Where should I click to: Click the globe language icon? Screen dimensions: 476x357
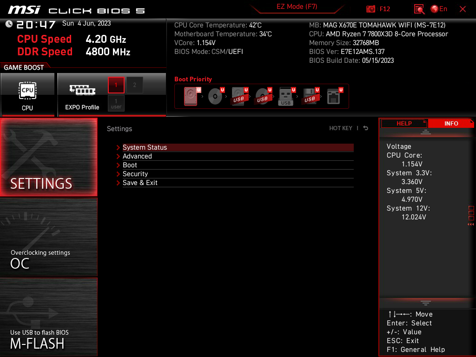(x=435, y=9)
